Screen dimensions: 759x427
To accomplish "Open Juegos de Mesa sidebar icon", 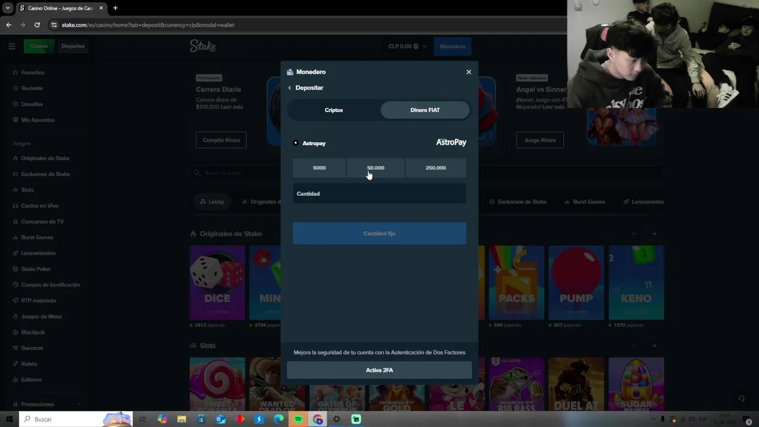I will pos(15,317).
